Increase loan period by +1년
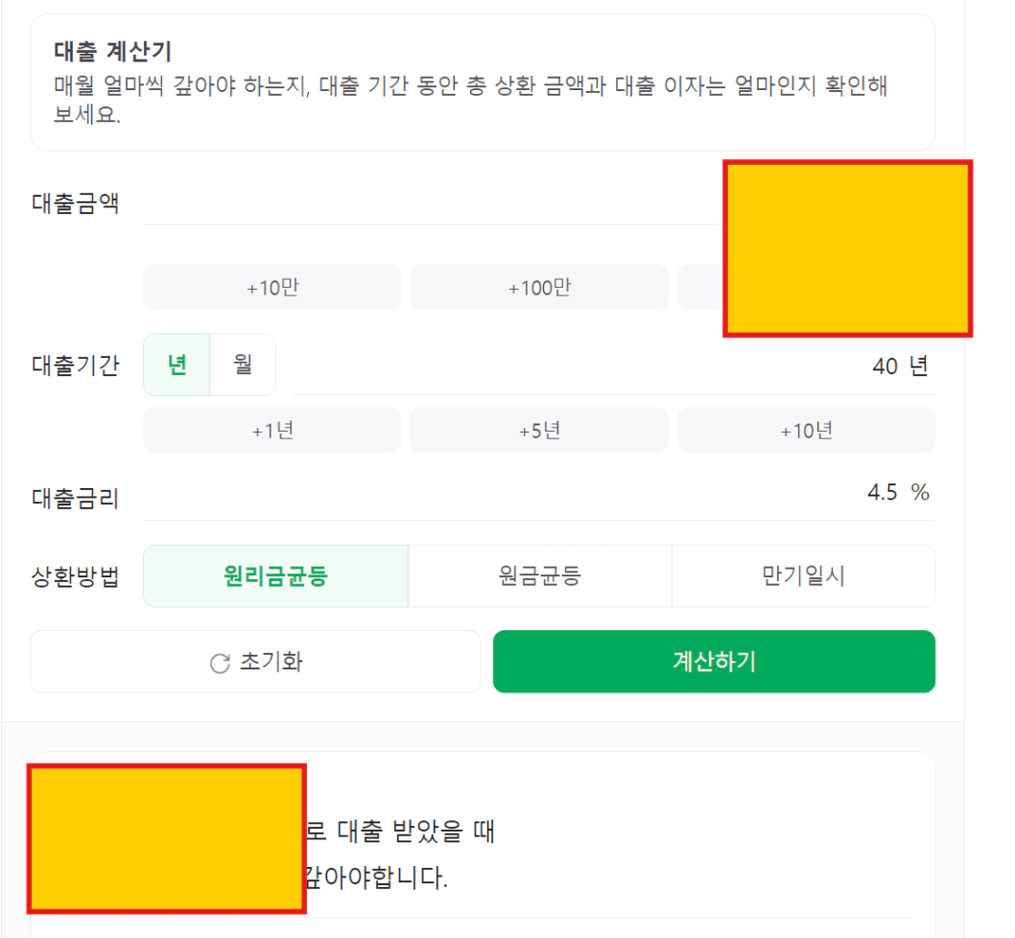The height and width of the screenshot is (938, 1015). 272,430
